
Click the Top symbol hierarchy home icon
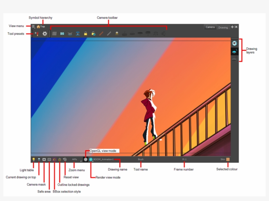38,27
